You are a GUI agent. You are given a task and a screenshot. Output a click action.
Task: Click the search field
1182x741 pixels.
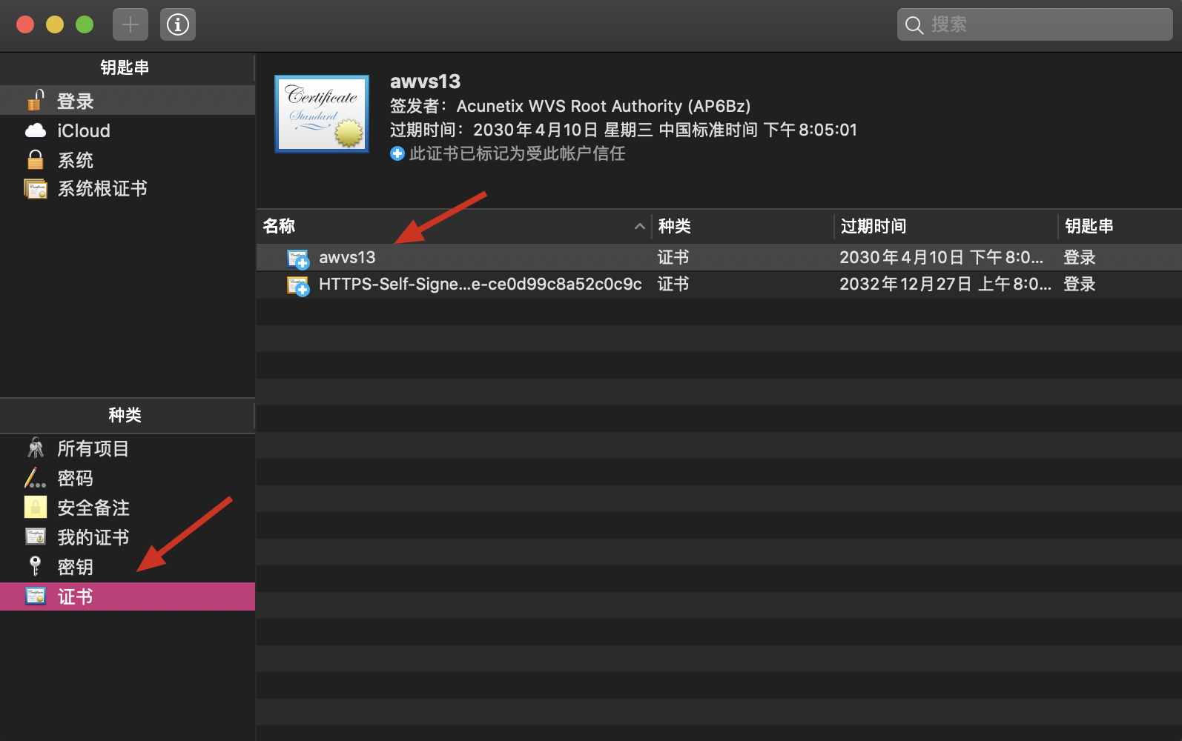pyautogui.click(x=1034, y=24)
